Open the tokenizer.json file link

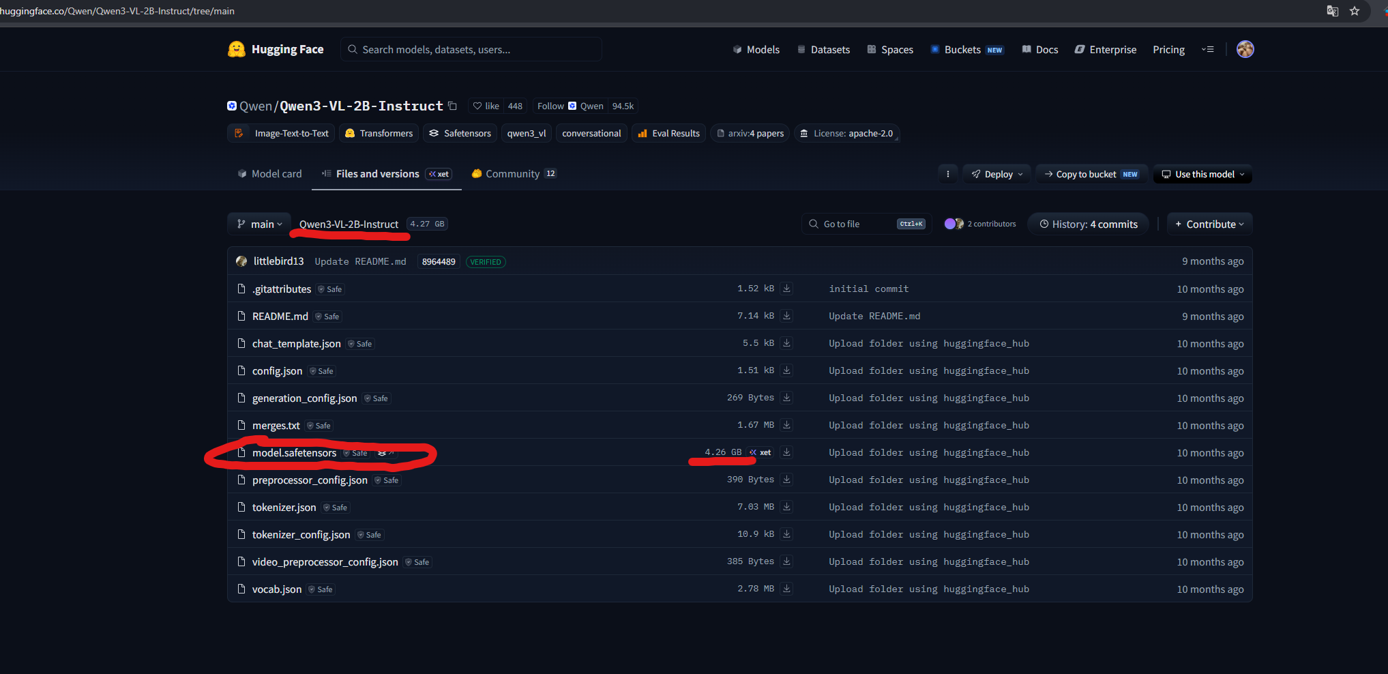coord(284,508)
